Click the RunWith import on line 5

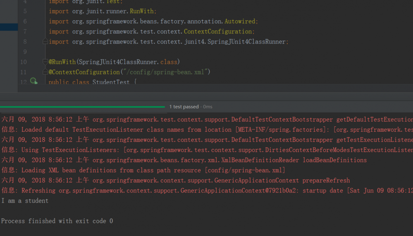pyautogui.click(x=142, y=11)
